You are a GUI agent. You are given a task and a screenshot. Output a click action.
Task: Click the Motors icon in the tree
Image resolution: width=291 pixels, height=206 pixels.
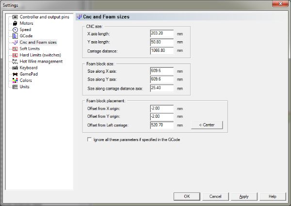point(15,23)
